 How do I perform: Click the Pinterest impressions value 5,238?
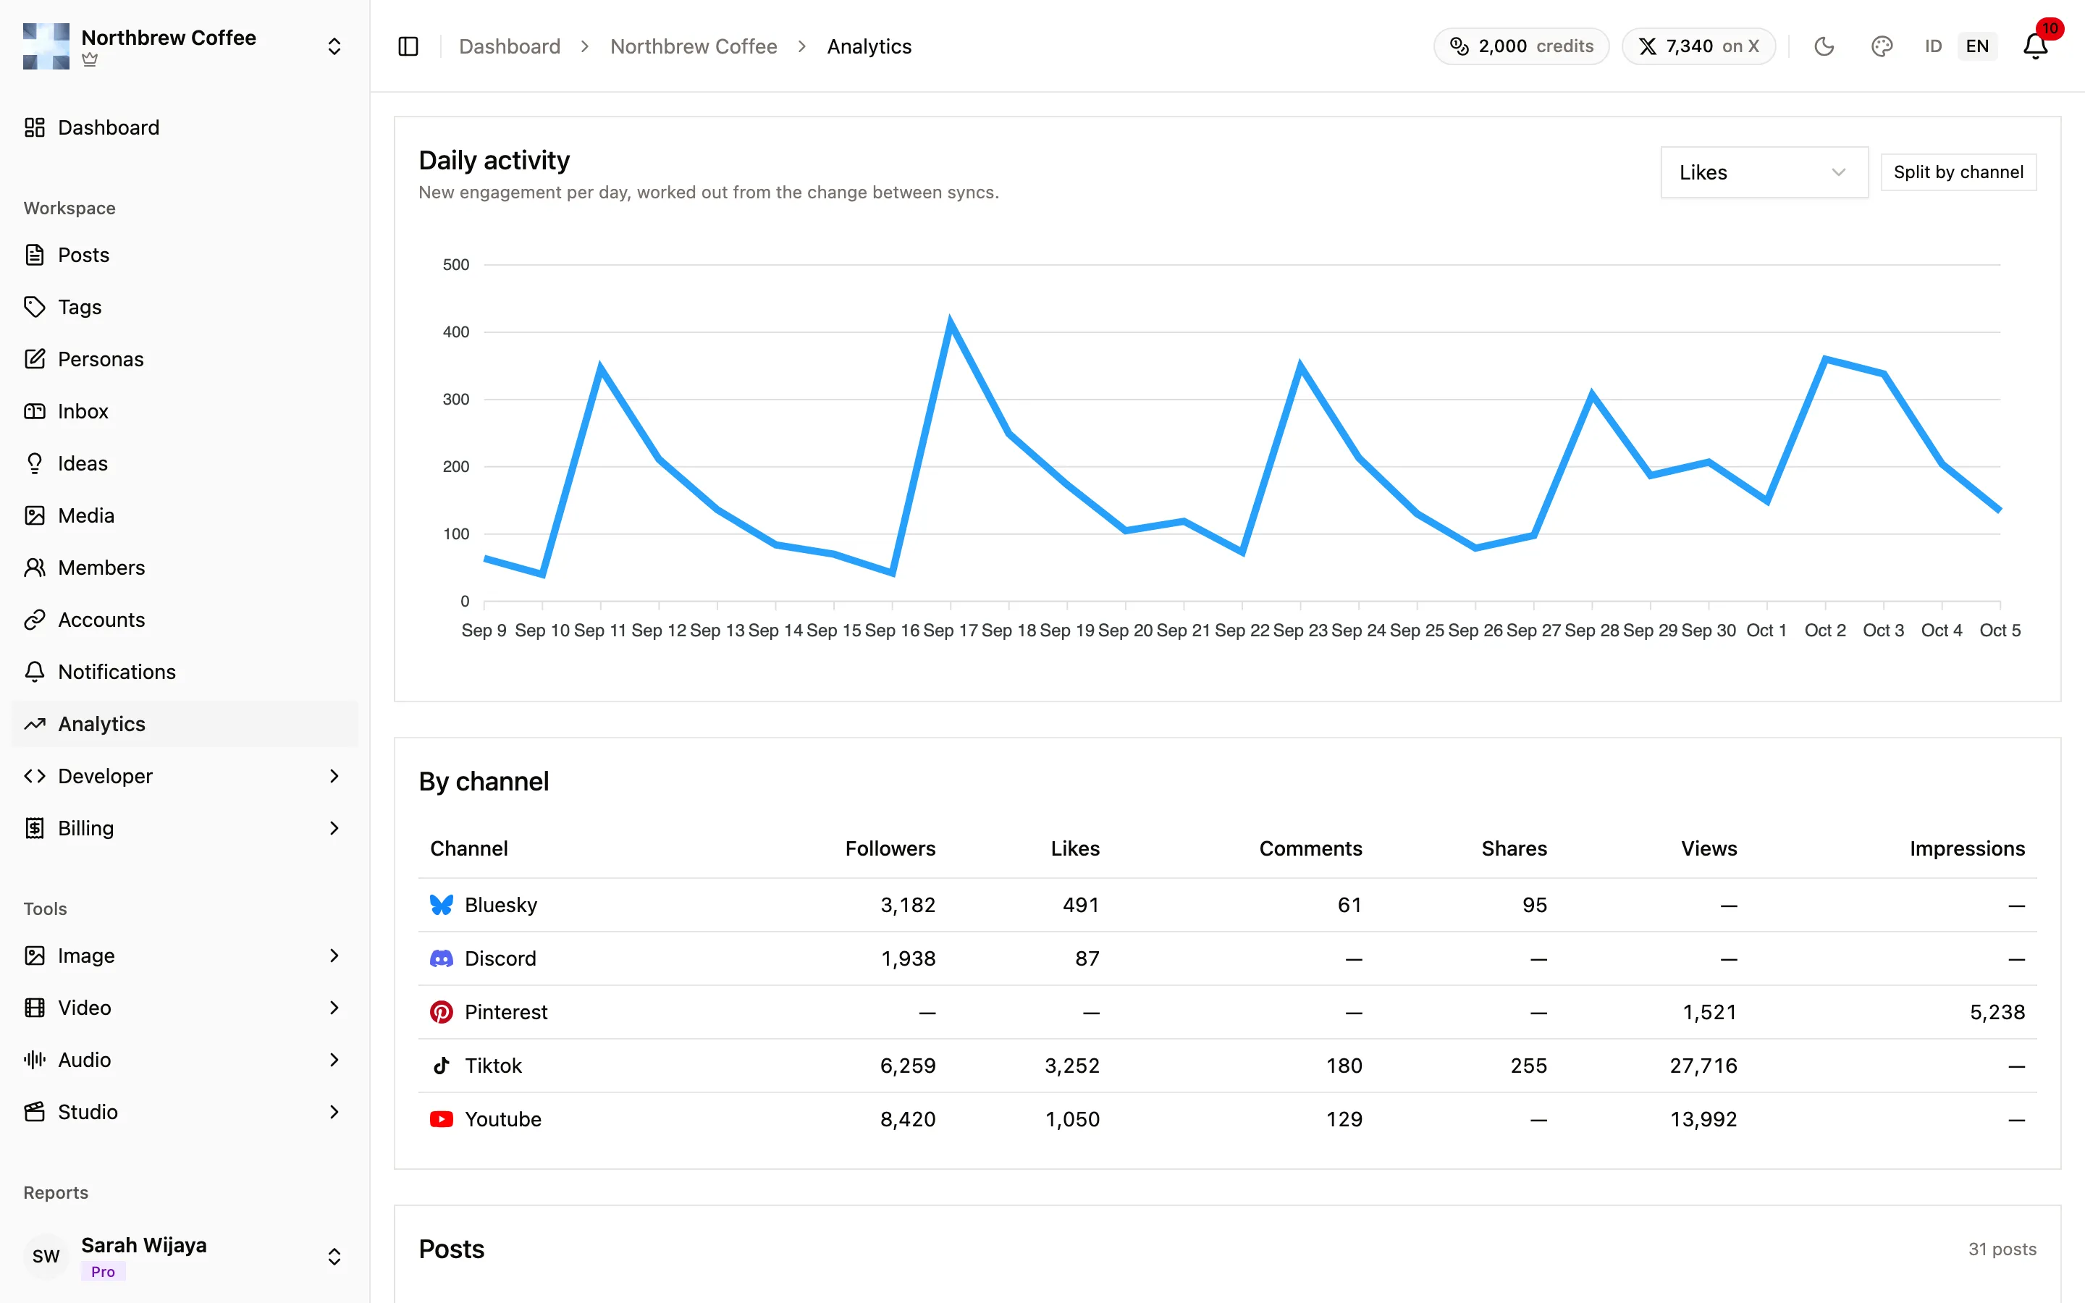click(1997, 1013)
